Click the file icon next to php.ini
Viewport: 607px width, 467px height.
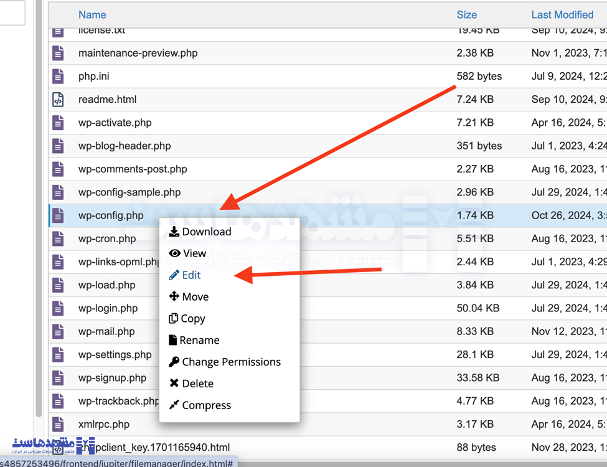(58, 76)
